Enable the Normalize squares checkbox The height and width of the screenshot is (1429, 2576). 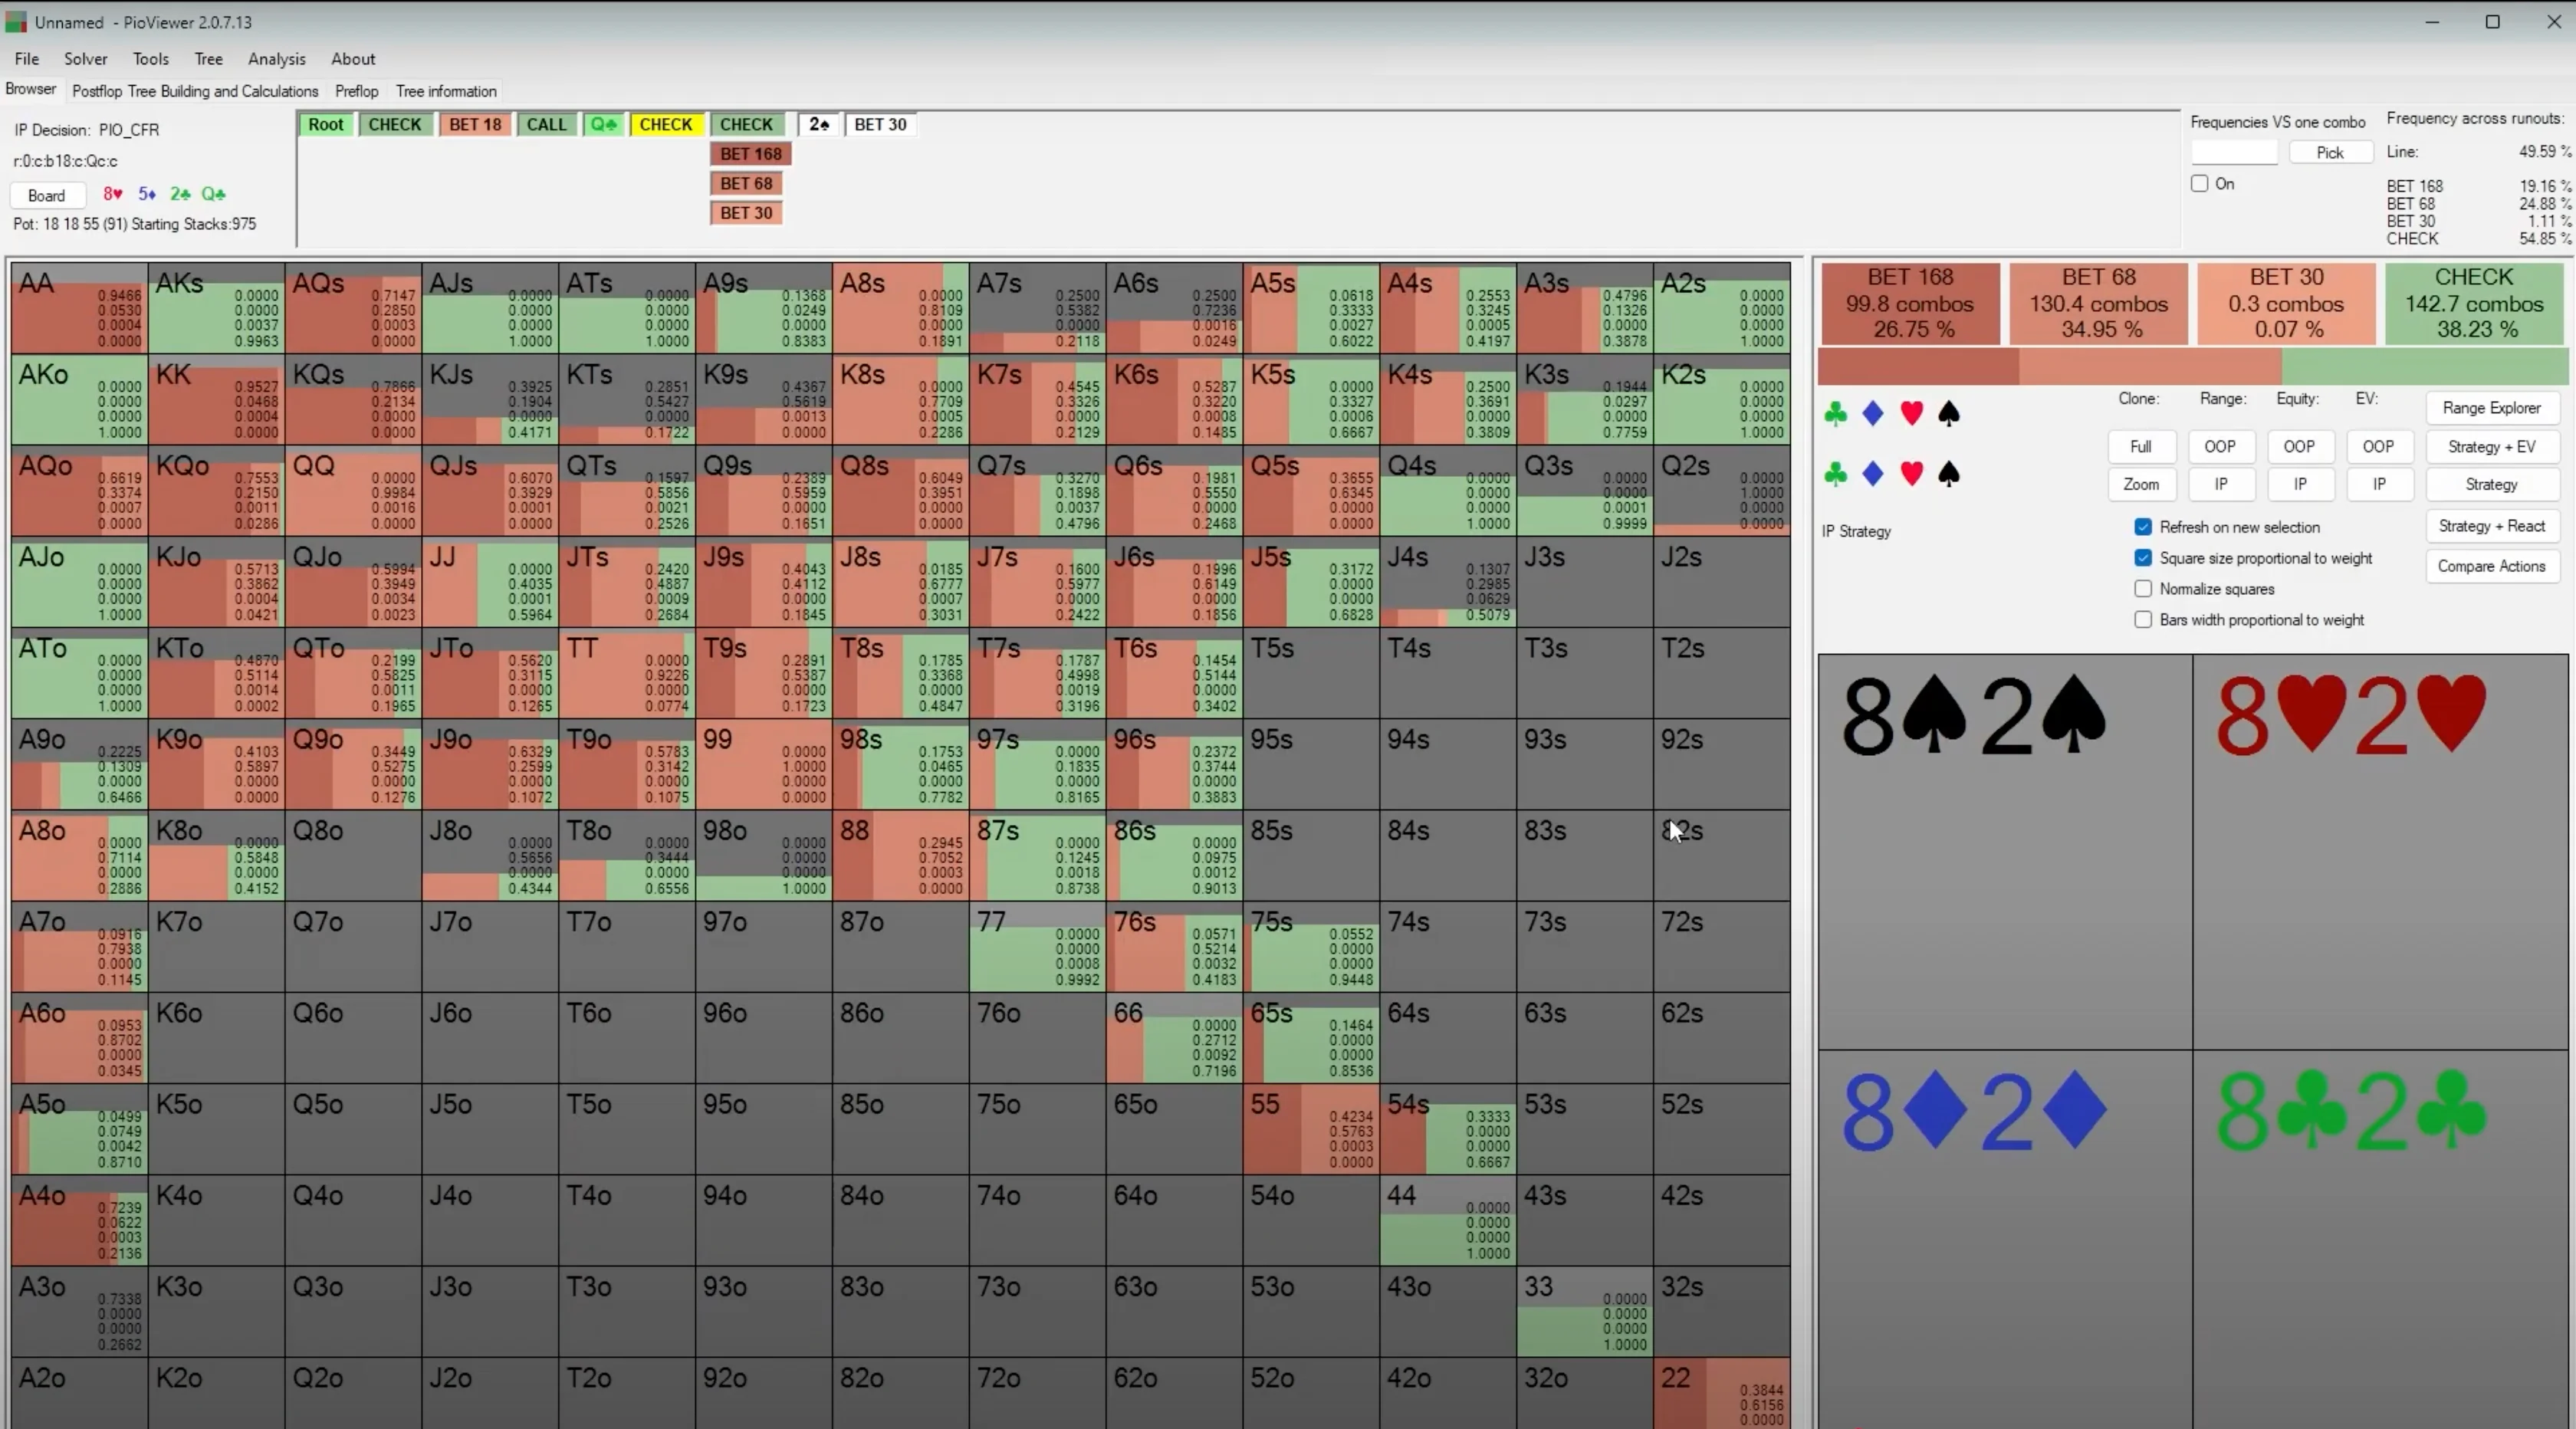(x=2143, y=589)
